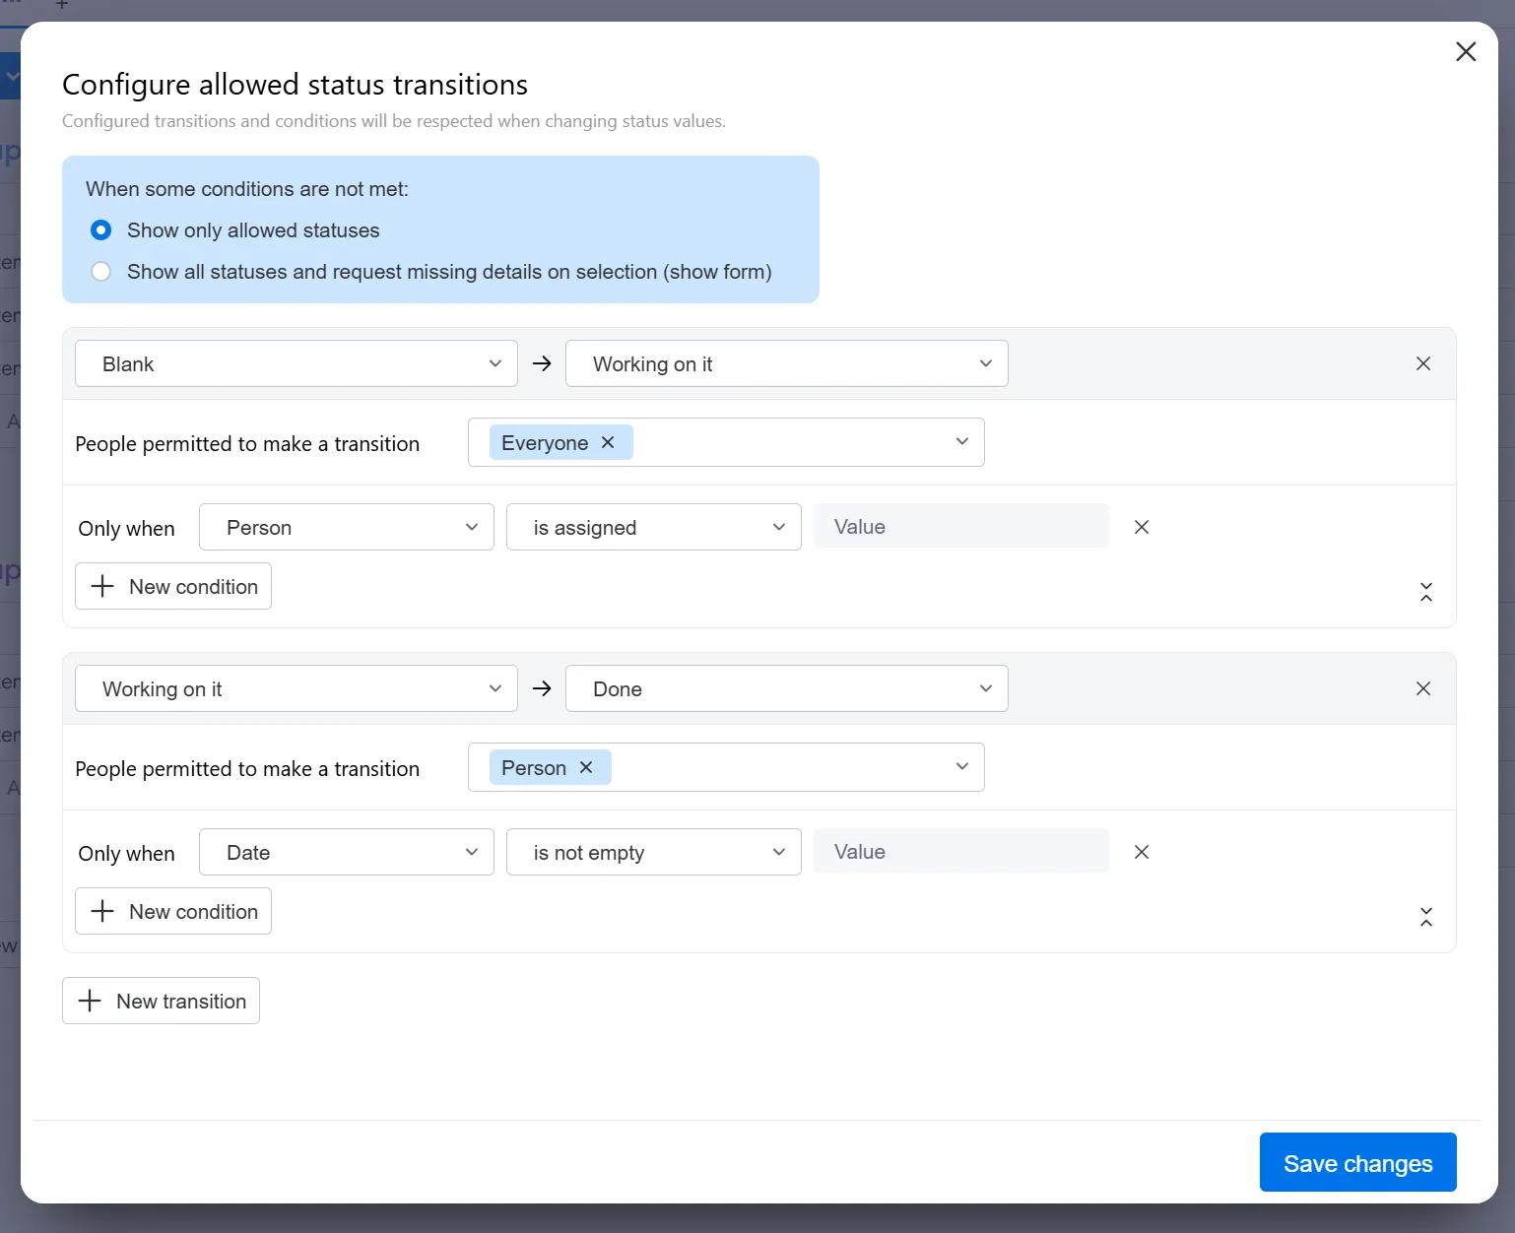
Task: Remove the Person tag from permitted people
Action: pos(586,767)
